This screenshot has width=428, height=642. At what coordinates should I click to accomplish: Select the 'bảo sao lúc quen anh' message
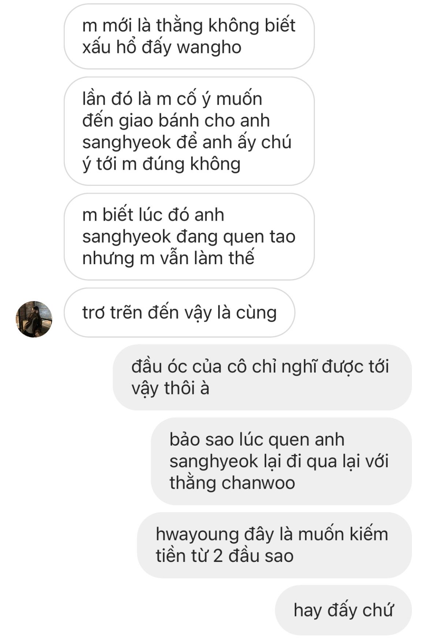click(x=281, y=461)
